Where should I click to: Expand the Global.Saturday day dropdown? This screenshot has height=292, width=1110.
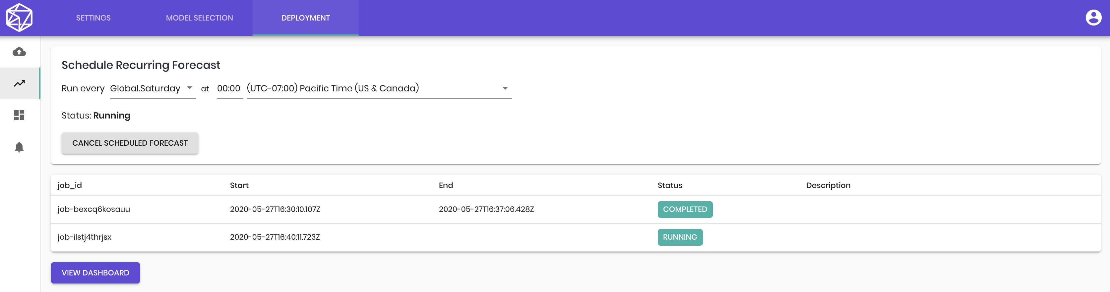pos(153,88)
